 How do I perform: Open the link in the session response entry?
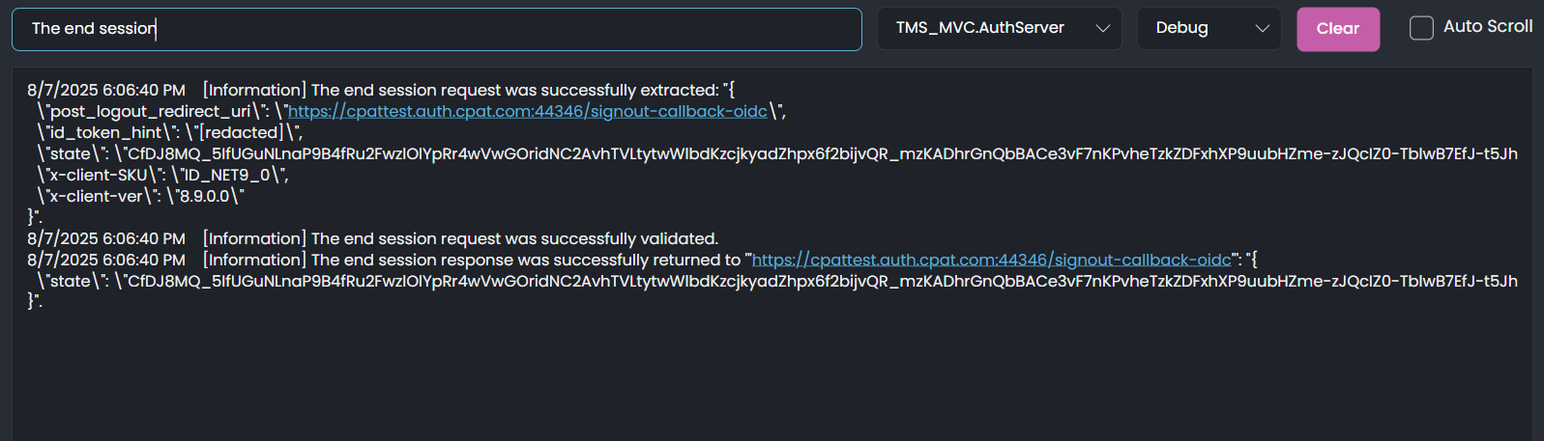(992, 261)
